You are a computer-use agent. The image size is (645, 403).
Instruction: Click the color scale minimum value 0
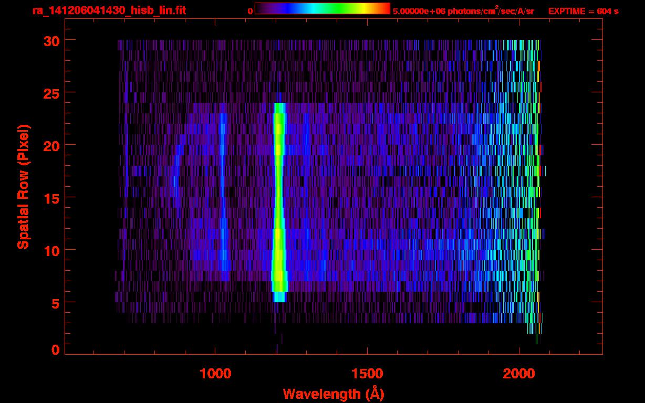(250, 11)
